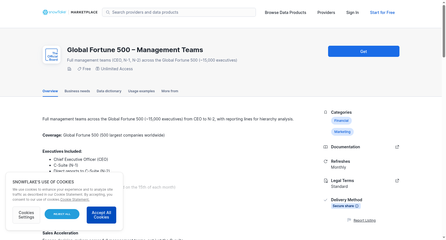Switch to Data dictionary tab
This screenshot has height=240, width=446.
pyautogui.click(x=109, y=91)
